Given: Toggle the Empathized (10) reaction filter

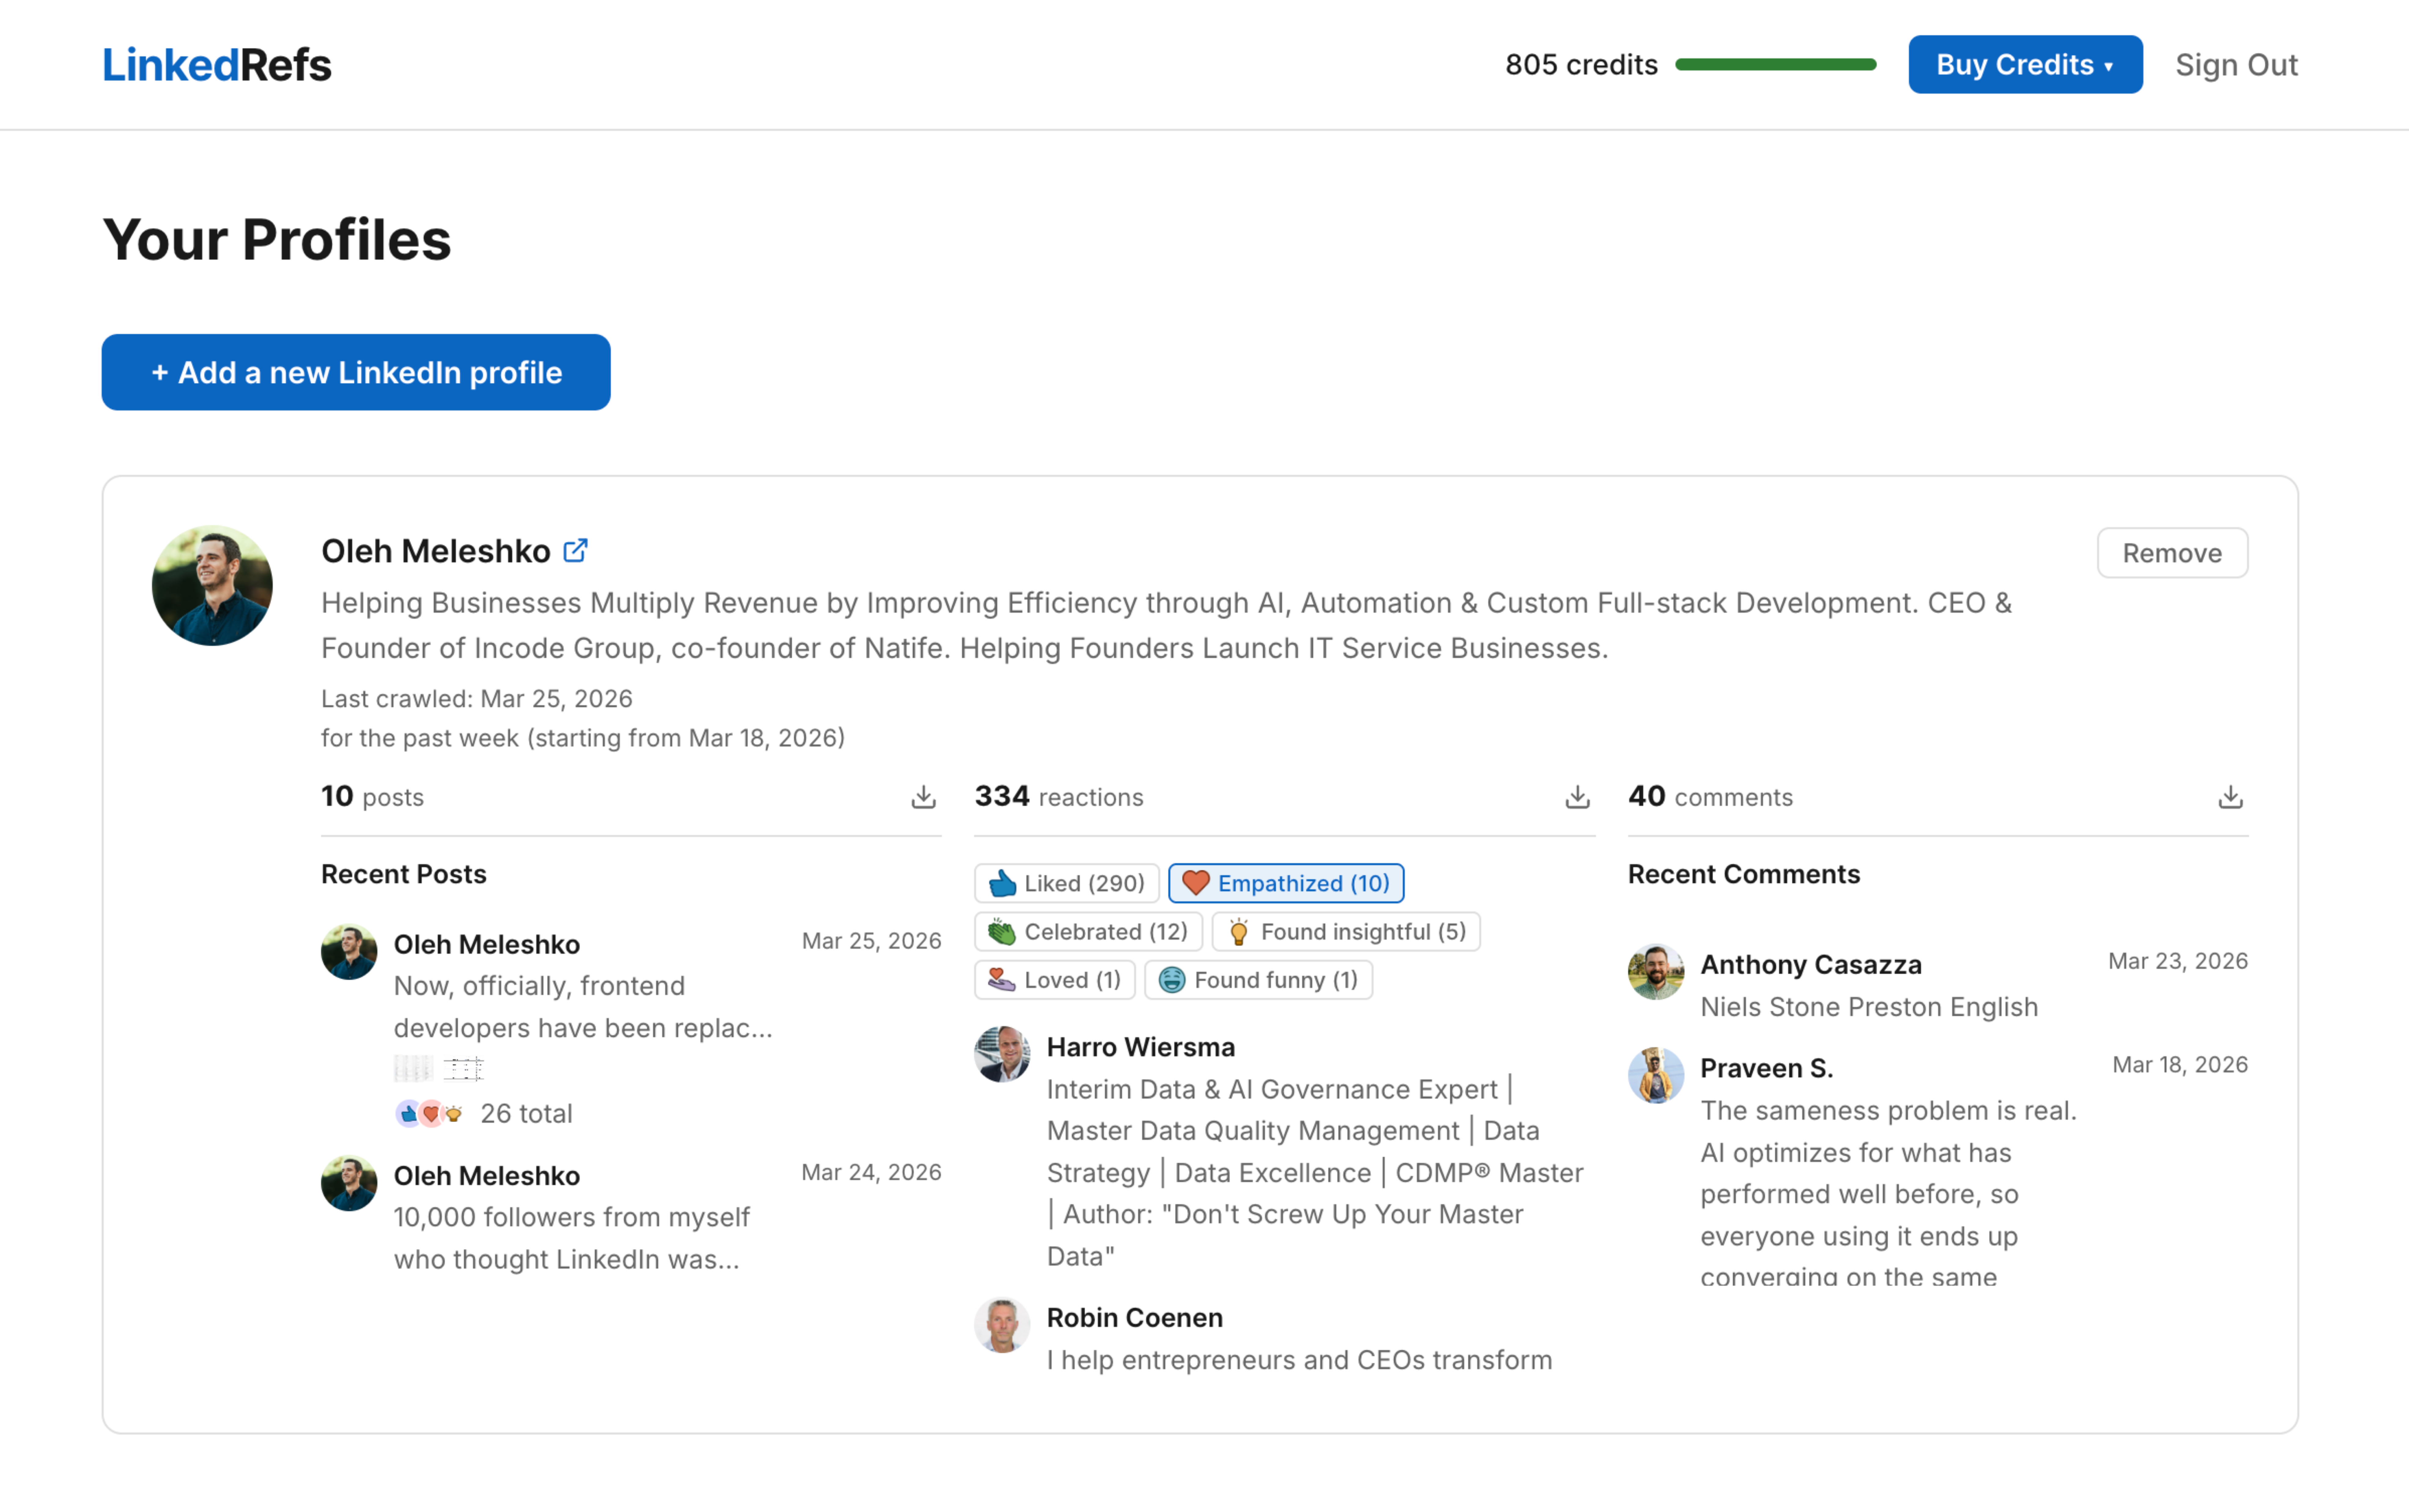Looking at the screenshot, I should 1286,883.
